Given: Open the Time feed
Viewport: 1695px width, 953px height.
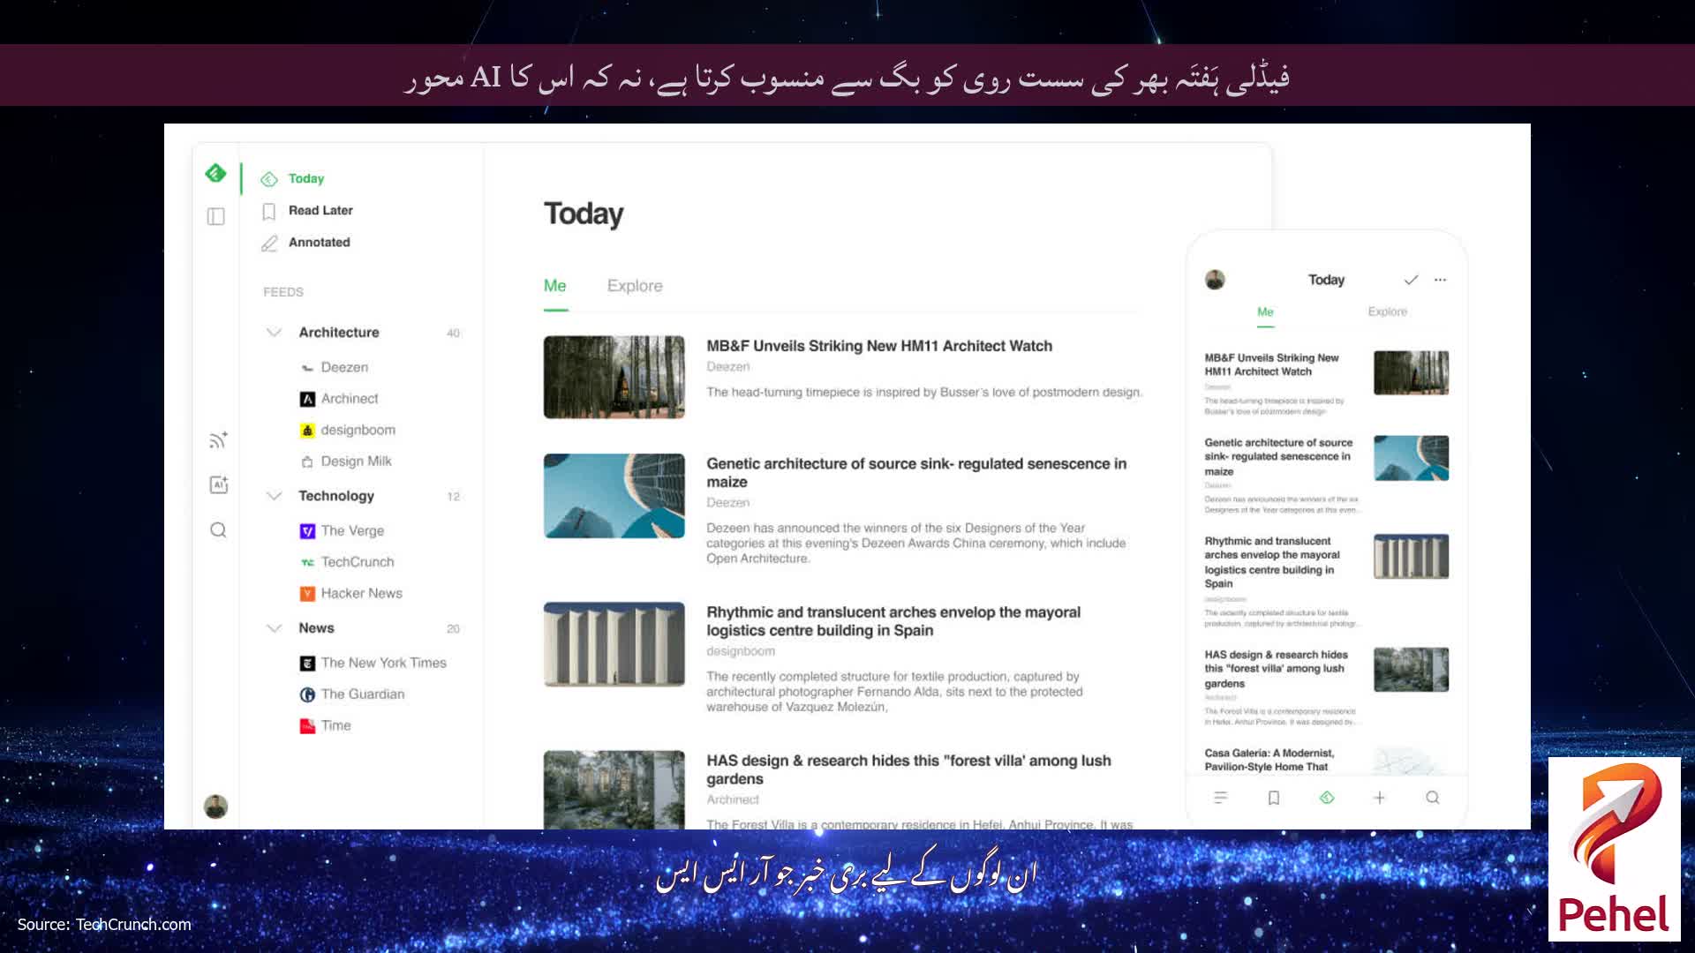Looking at the screenshot, I should click(335, 726).
